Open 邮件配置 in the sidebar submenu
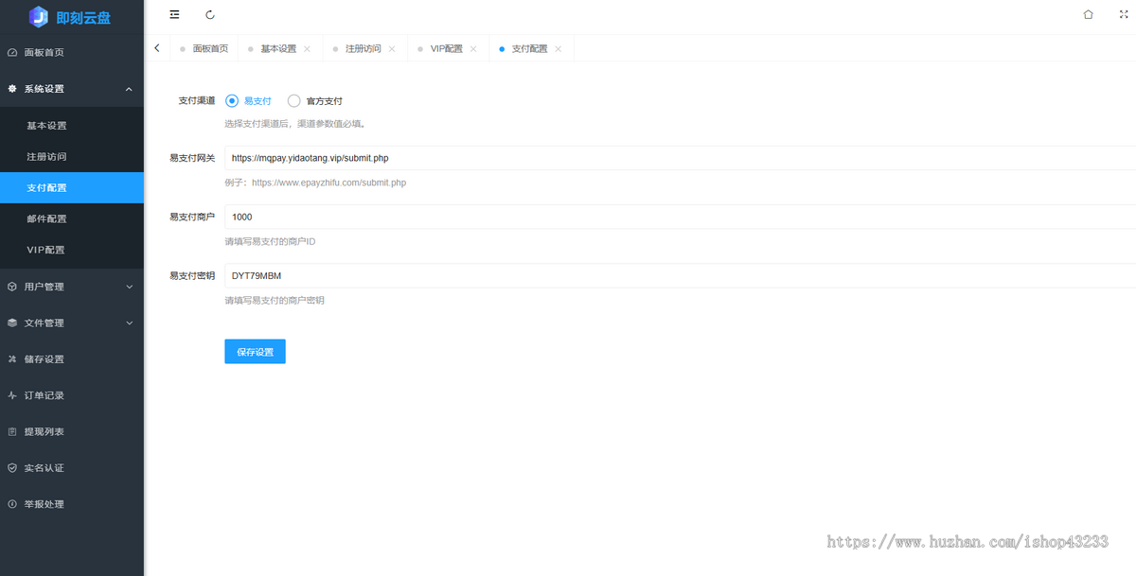 click(72, 219)
